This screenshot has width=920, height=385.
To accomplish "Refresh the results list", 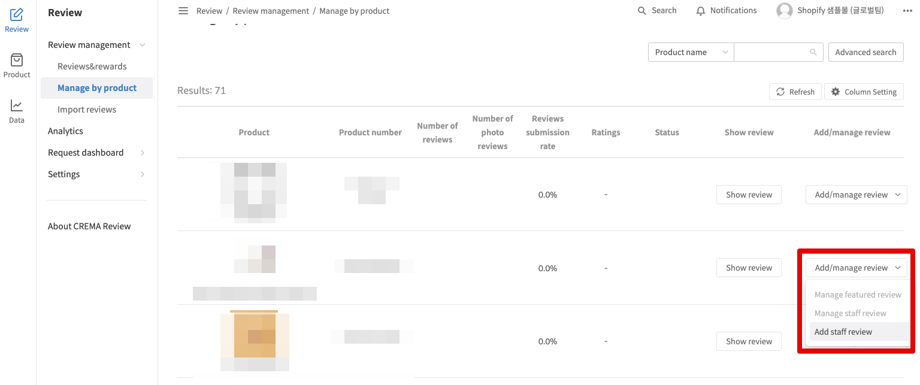I will point(795,92).
